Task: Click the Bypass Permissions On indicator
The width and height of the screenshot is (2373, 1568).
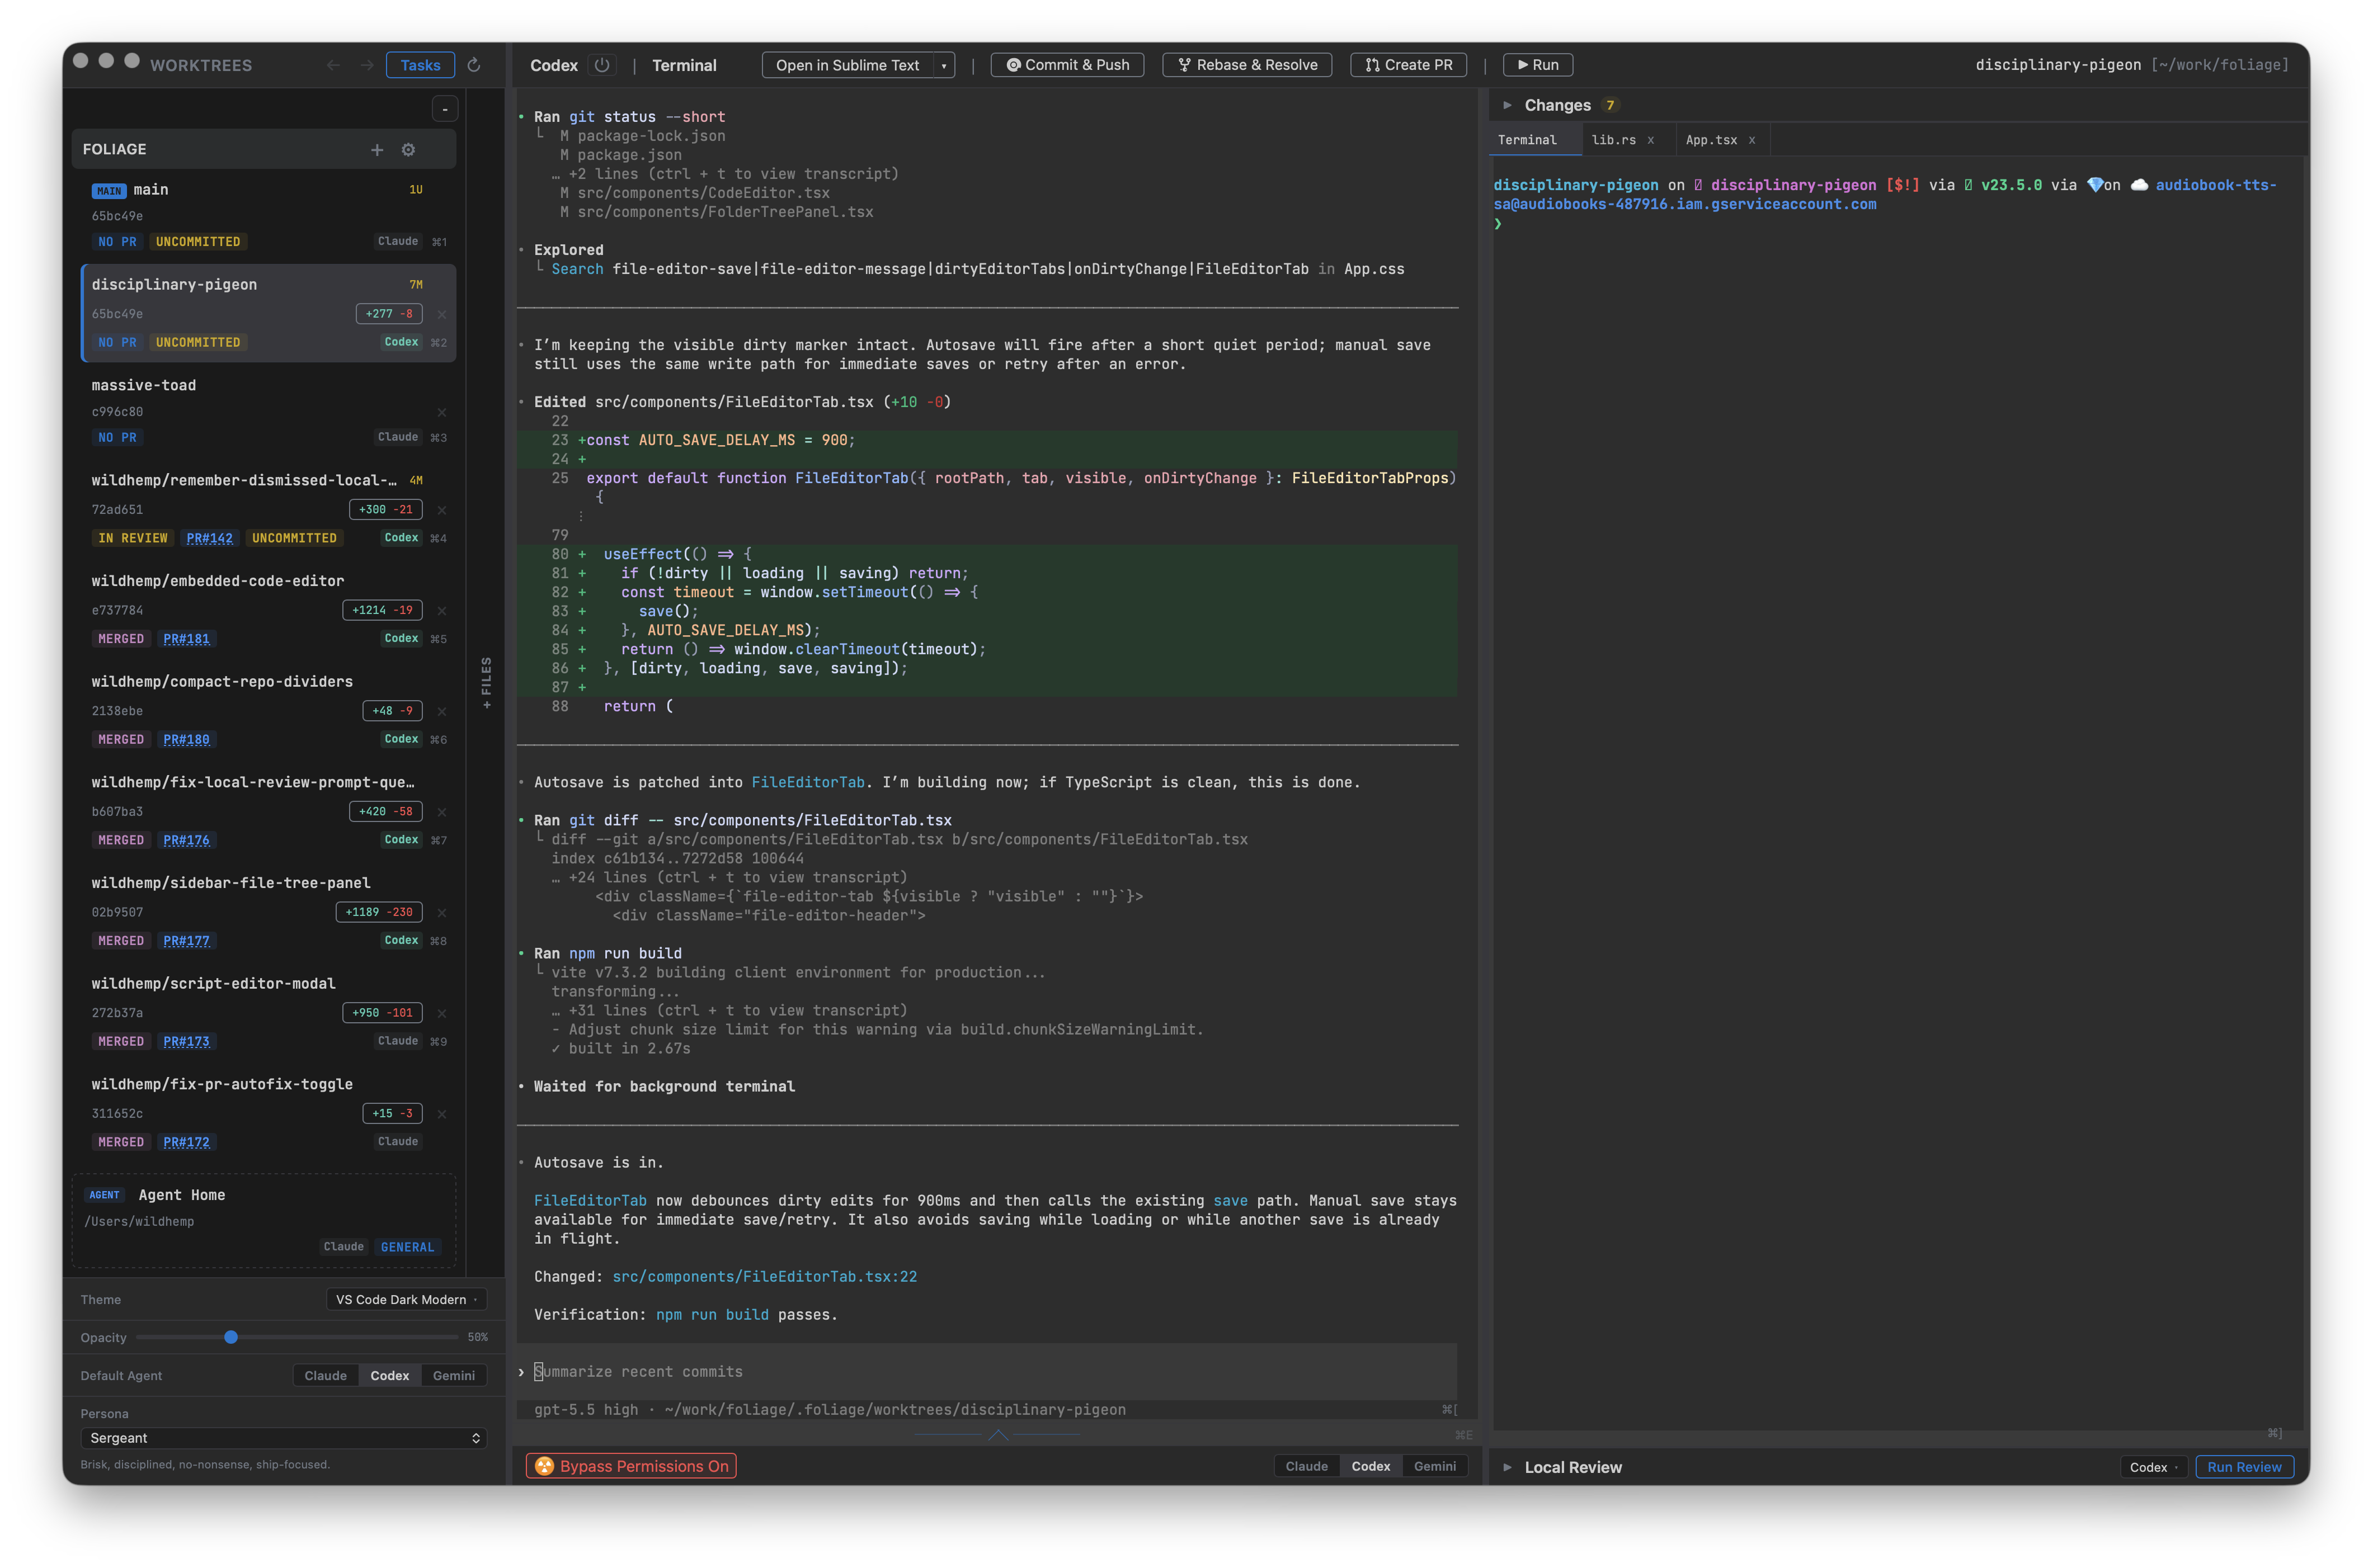Action: (631, 1466)
